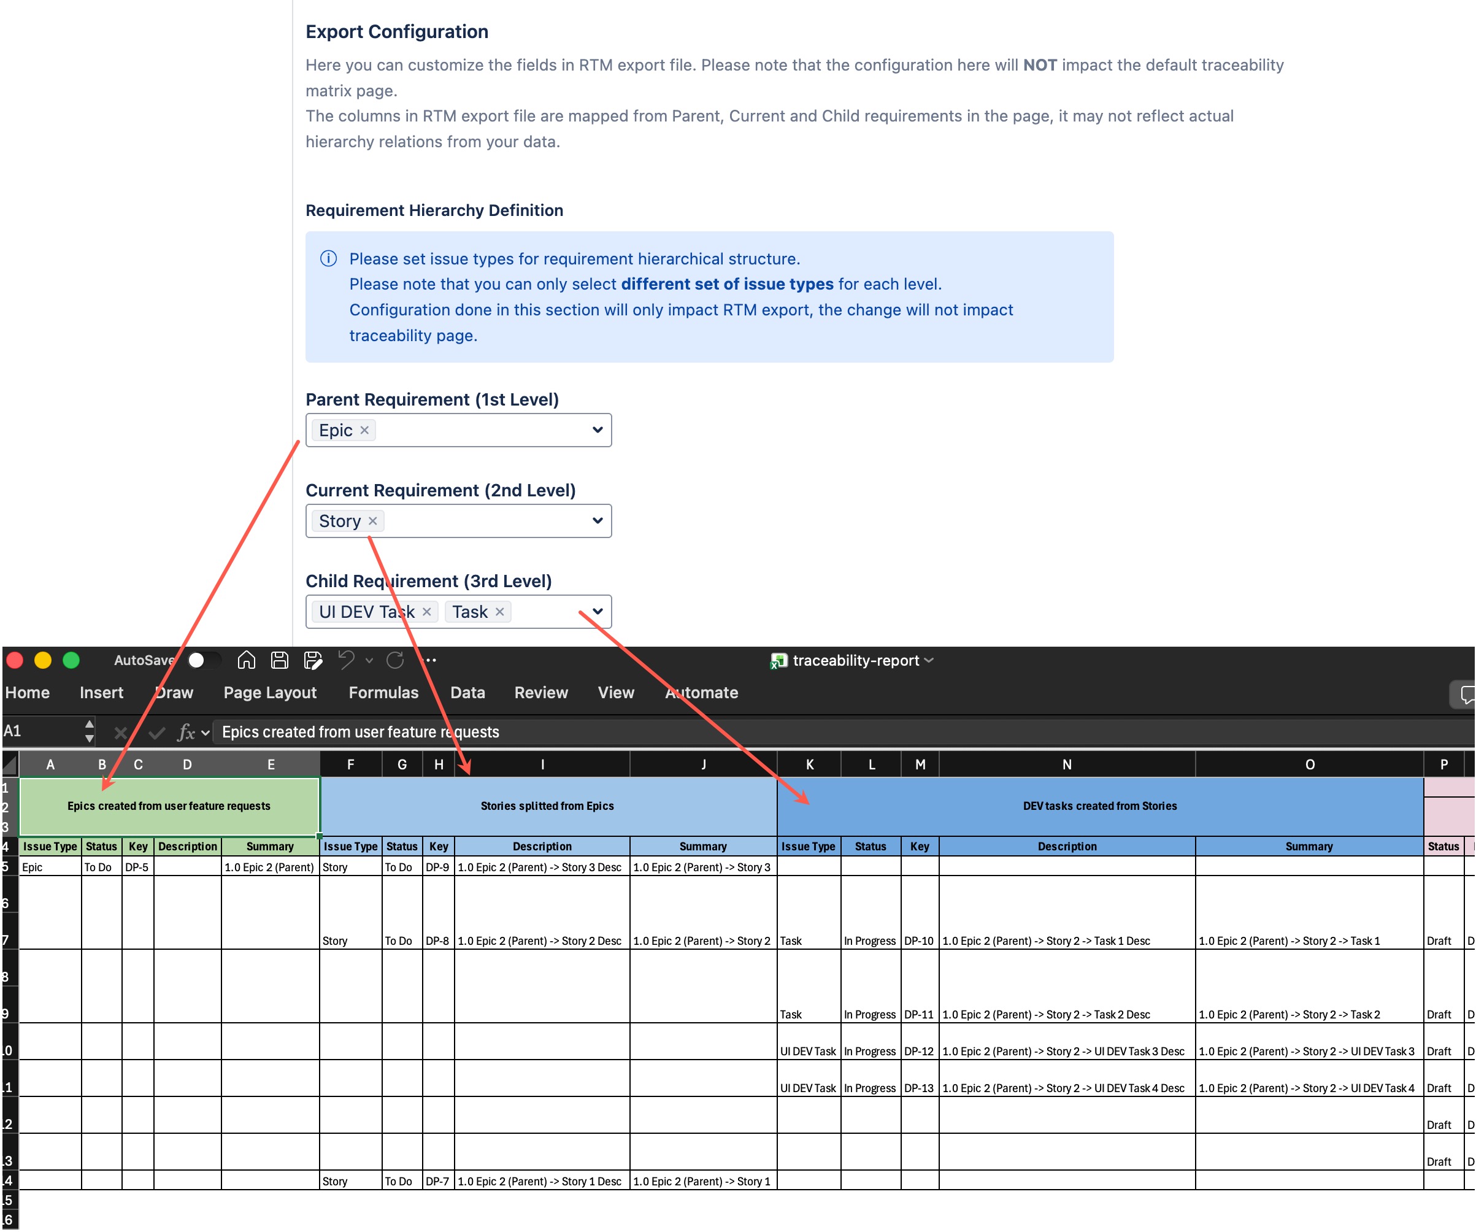
Task: Expand the Child Requirement dropdown arrow
Action: pos(598,612)
